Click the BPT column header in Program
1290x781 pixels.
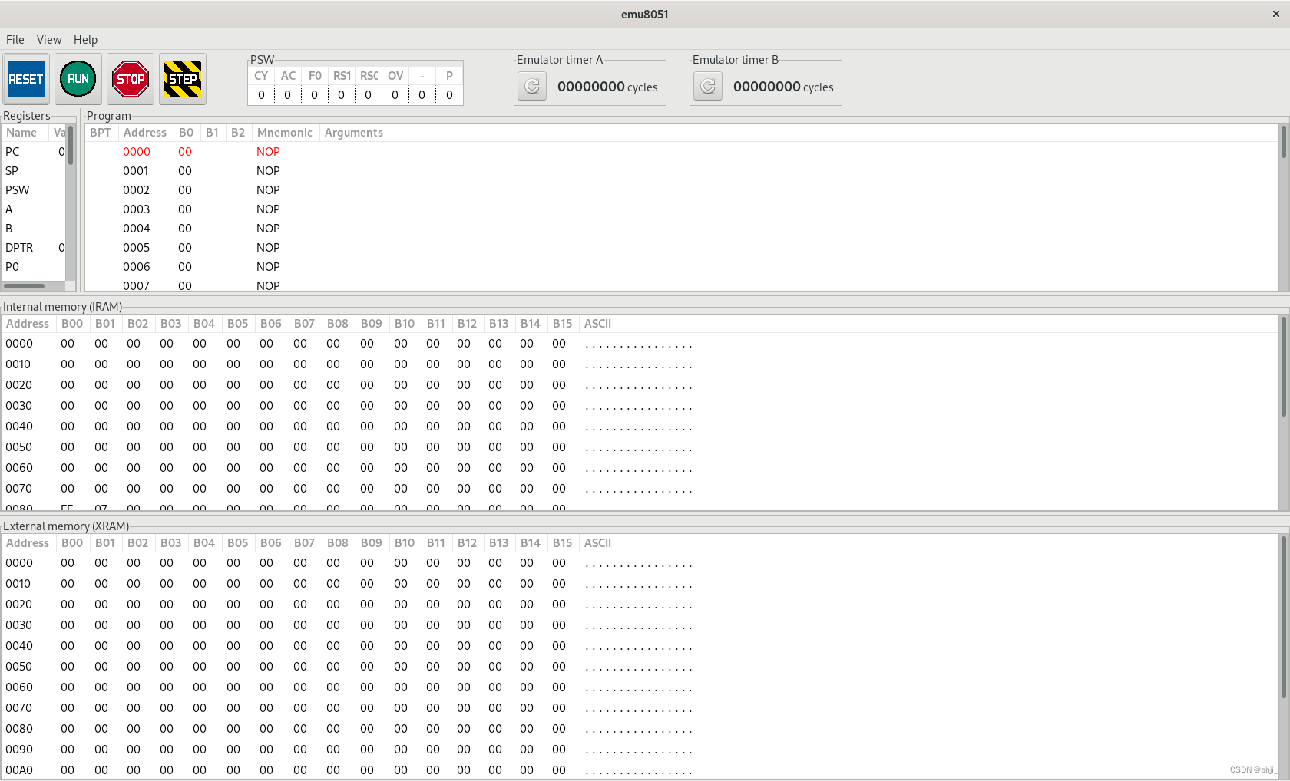click(x=101, y=133)
